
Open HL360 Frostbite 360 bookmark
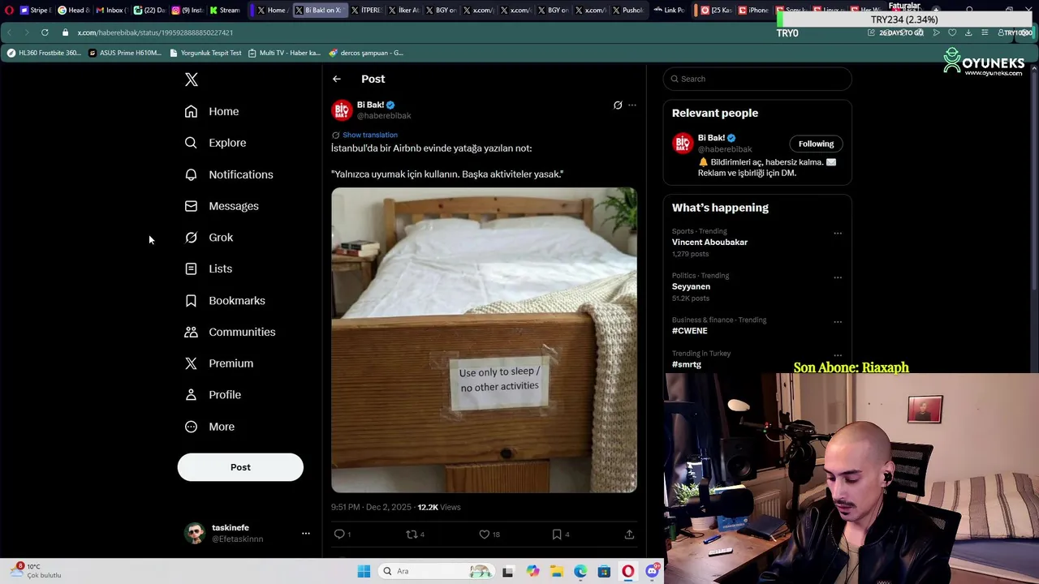44,53
